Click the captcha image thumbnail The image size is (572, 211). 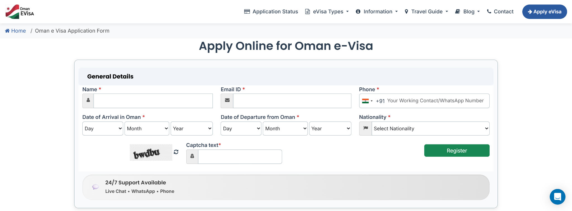(151, 153)
